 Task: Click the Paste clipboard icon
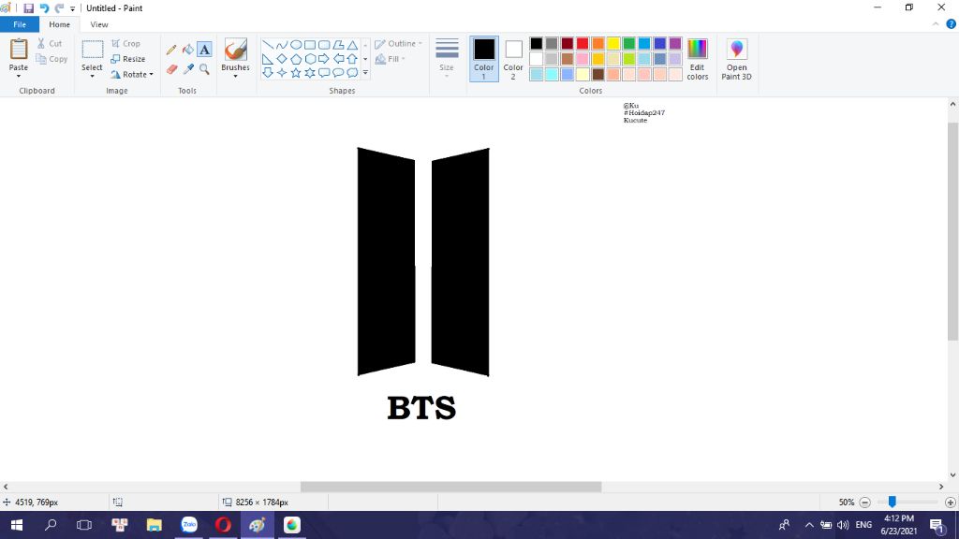coord(19,50)
